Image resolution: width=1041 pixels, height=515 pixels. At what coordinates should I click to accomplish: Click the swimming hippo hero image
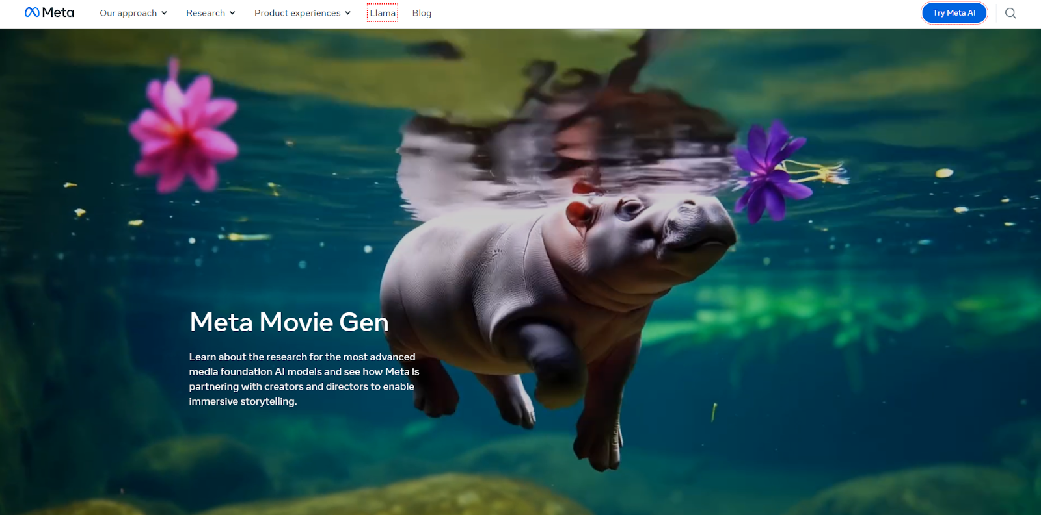coord(520,271)
